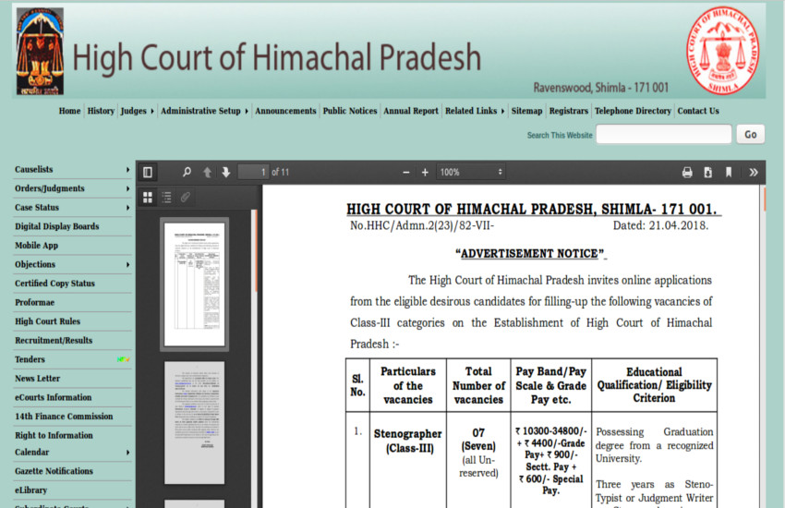The image size is (785, 508).
Task: Open the Recruitment/Results link
Action: pyautogui.click(x=54, y=340)
